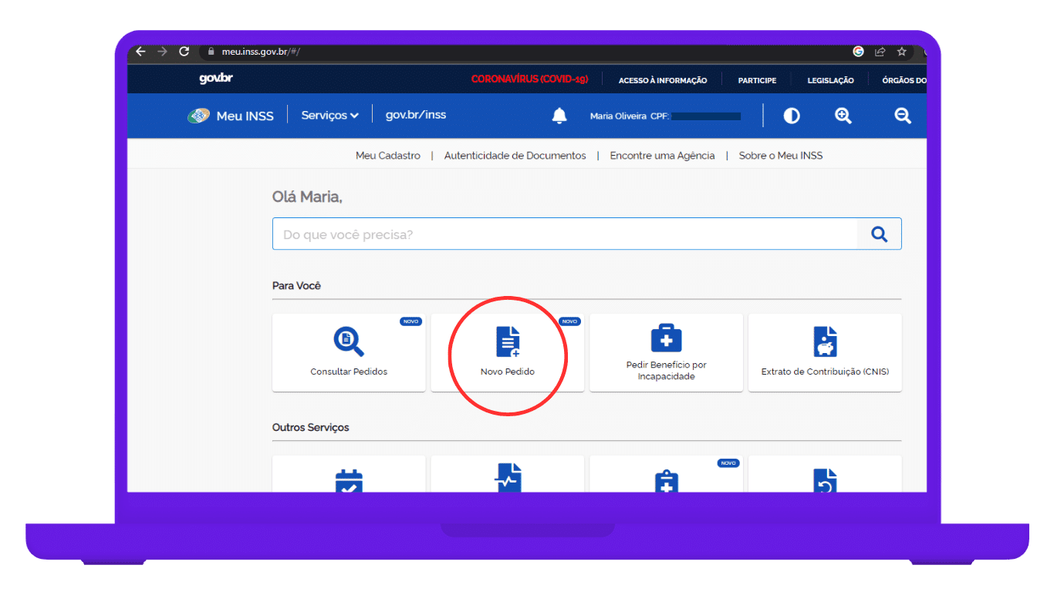Click the Meu INSS logo
The height and width of the screenshot is (592, 1054).
[x=231, y=116]
